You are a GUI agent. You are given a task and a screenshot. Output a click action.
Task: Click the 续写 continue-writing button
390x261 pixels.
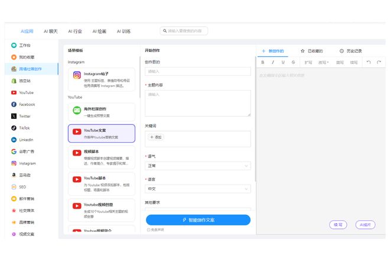coord(338,225)
